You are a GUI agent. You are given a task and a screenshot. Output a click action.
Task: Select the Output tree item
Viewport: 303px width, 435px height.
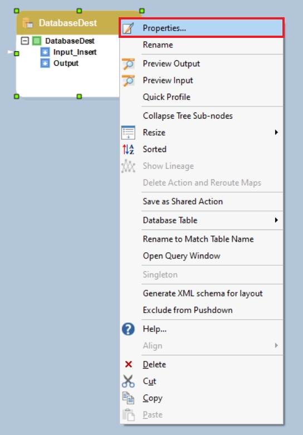point(66,63)
